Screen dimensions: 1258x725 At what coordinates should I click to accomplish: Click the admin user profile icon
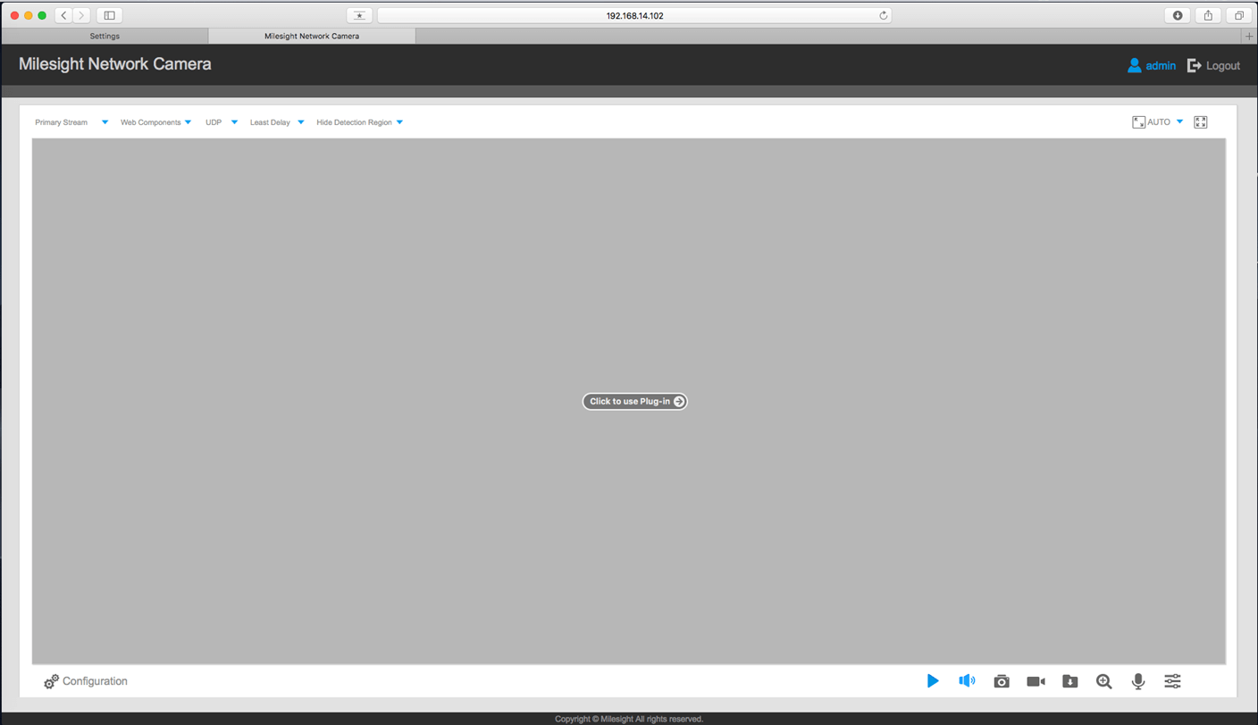[1134, 65]
